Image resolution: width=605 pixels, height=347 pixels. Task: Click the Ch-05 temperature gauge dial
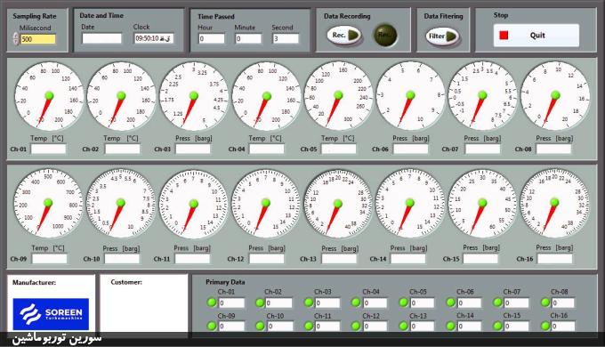point(338,95)
